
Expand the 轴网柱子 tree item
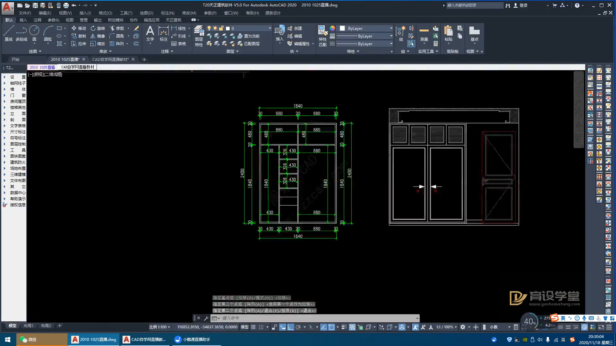point(4,83)
